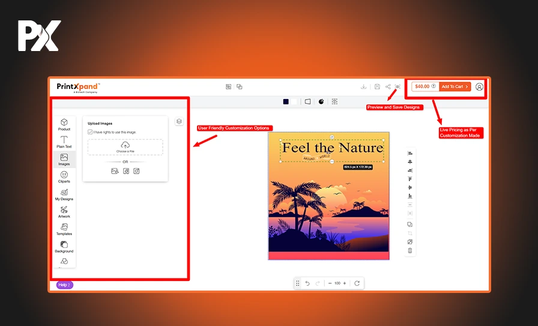Click the download design icon
Screen dimensions: 538x326
click(x=364, y=86)
